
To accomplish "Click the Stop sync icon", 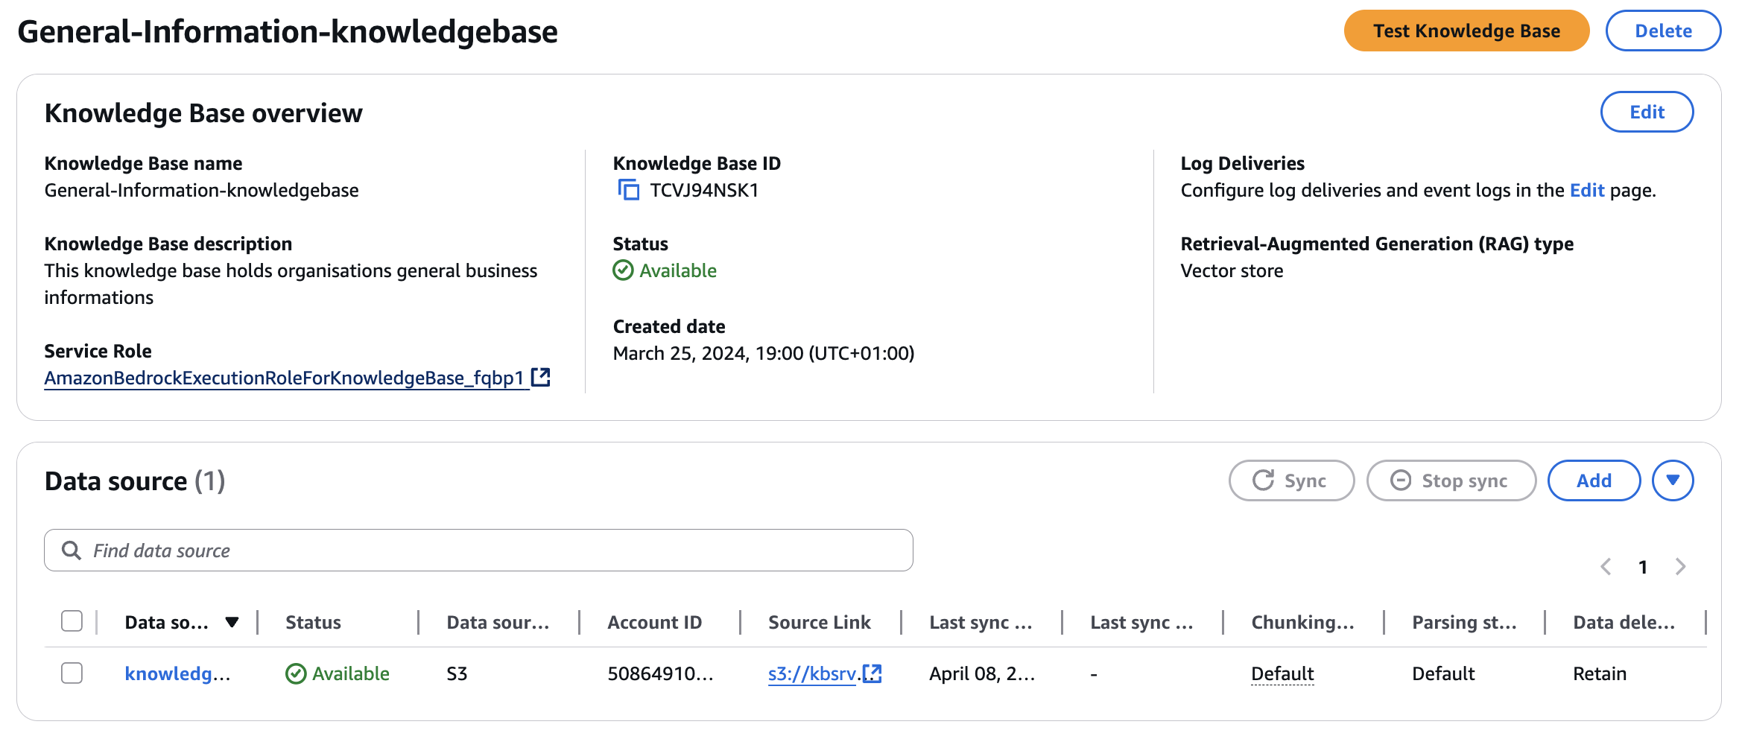I will point(1401,480).
